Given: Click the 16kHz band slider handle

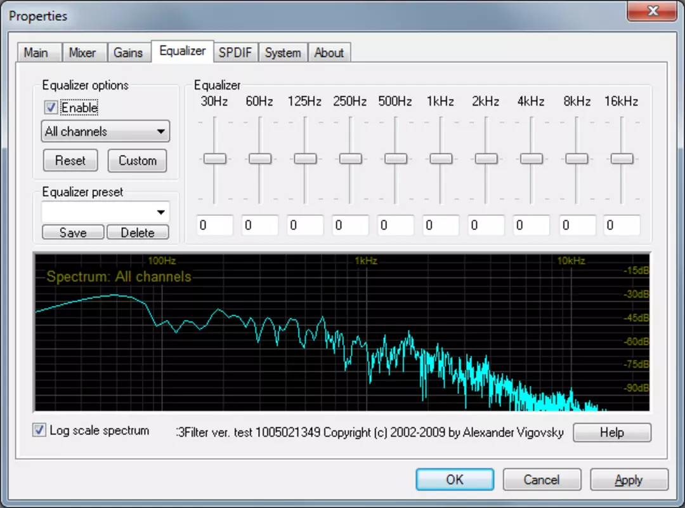Looking at the screenshot, I should coord(622,158).
